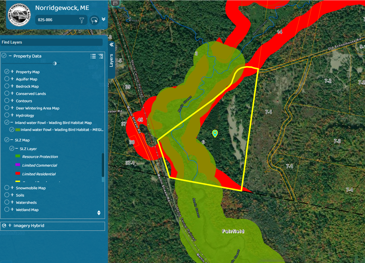Screen dimensions: 365x263
Task: Disable Inland water Fowl Habitat Map layer
Action: coord(7,122)
